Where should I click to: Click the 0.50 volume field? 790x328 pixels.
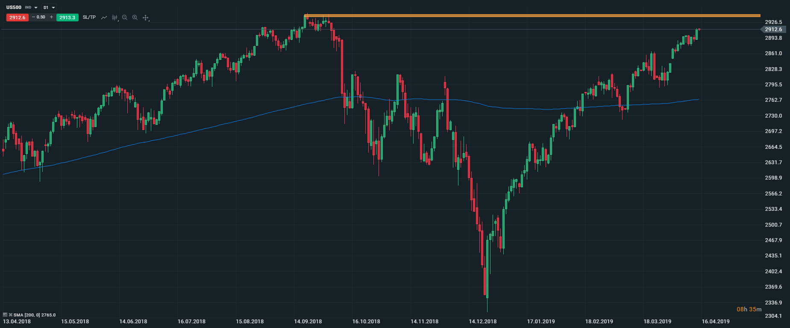[41, 18]
